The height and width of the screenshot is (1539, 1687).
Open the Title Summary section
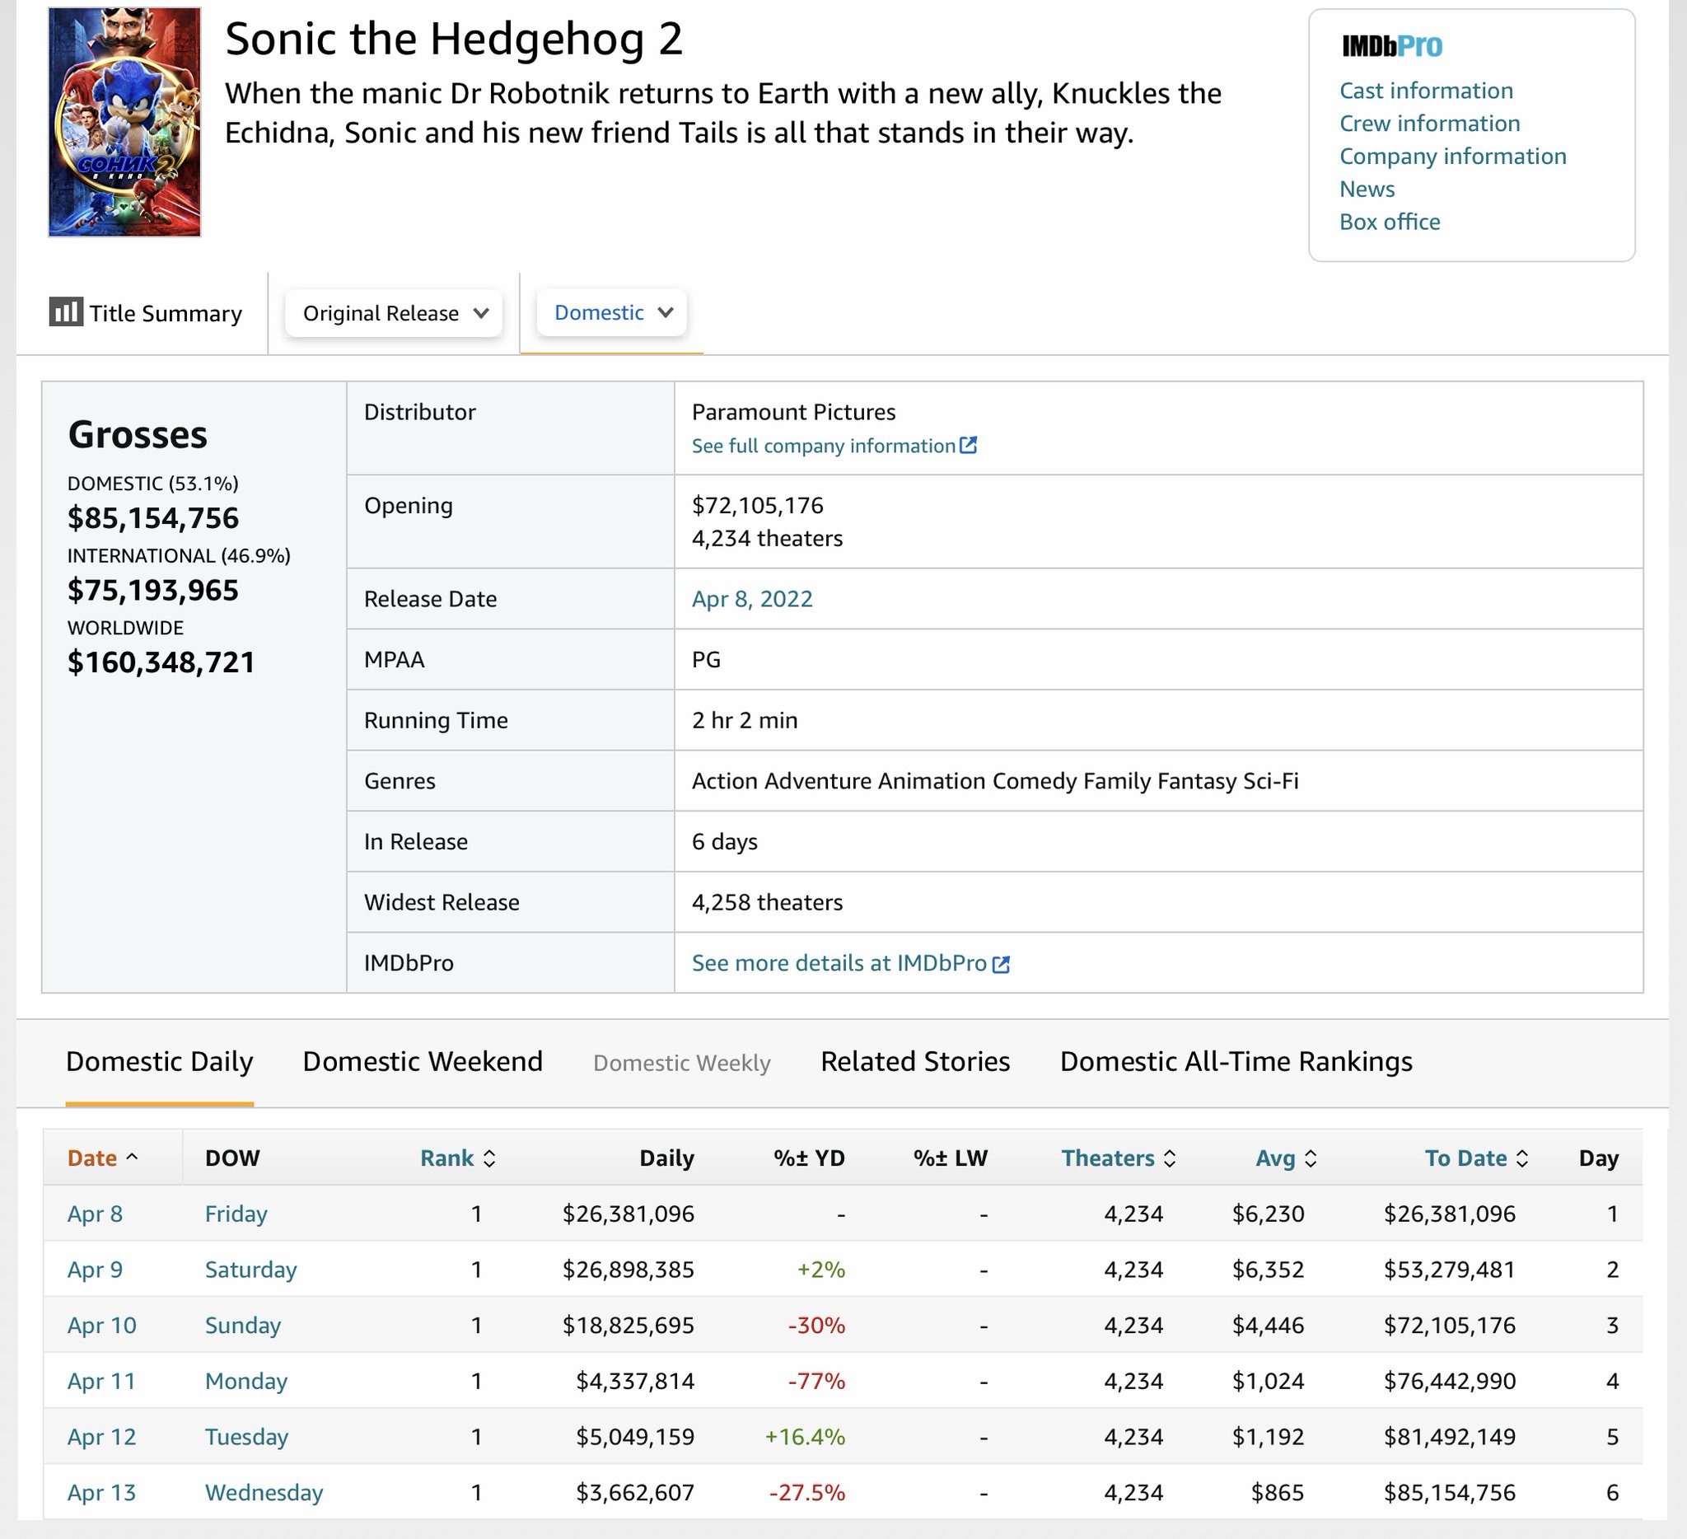click(x=146, y=313)
